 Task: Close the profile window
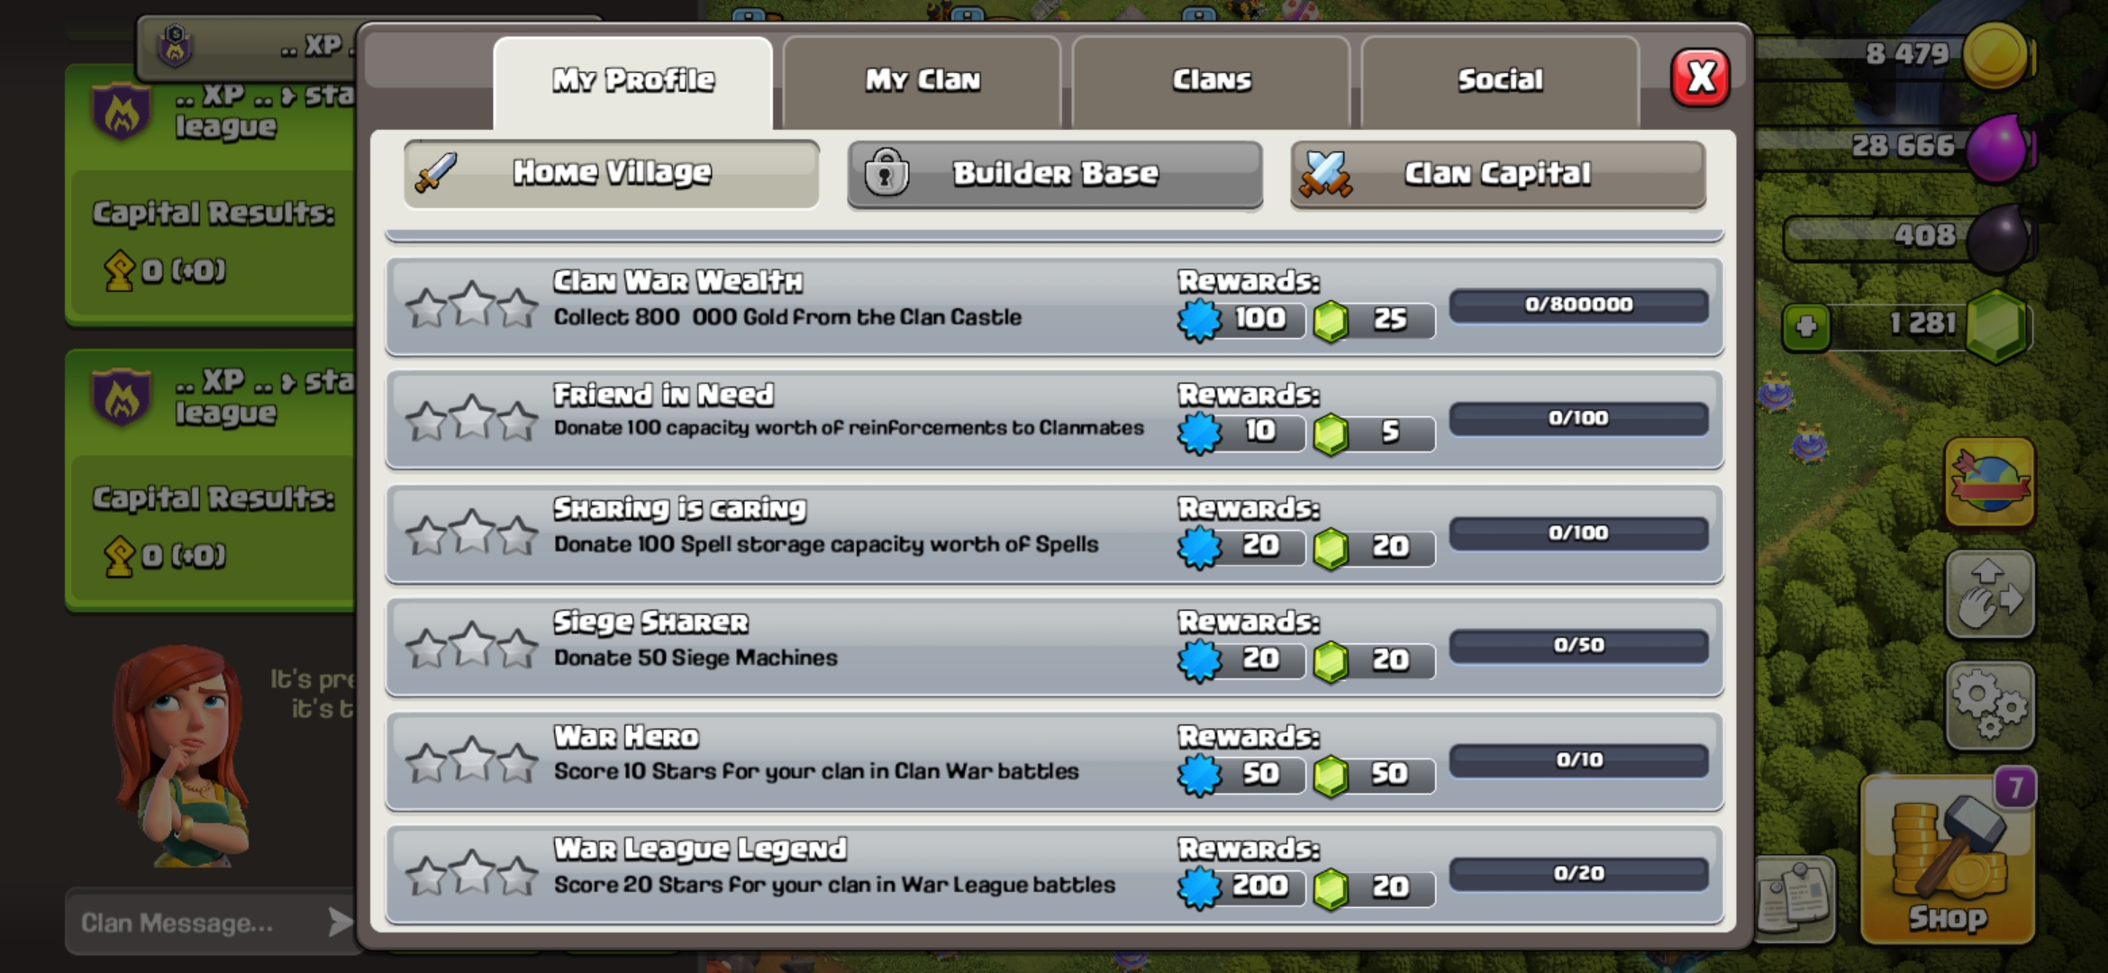(1700, 78)
